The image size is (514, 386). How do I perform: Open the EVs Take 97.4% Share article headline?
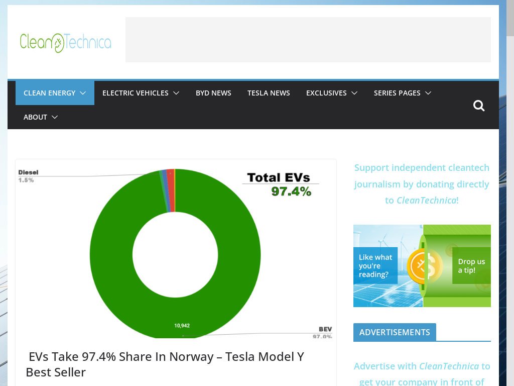pos(165,364)
